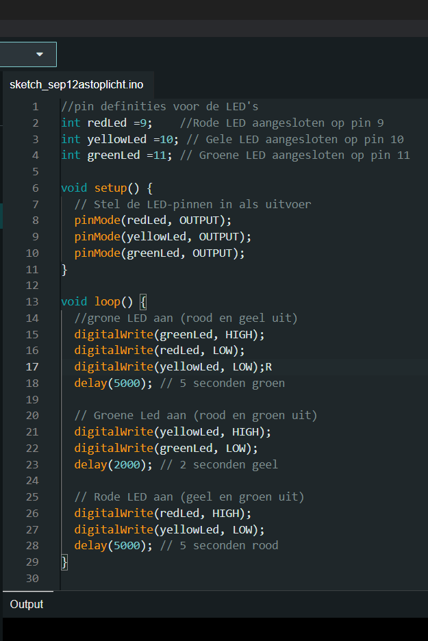Click empty line 30 in the editor

pyautogui.click(x=205, y=578)
